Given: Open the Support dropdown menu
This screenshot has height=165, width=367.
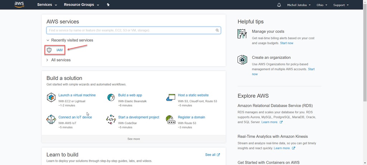Looking at the screenshot, I should [x=341, y=5].
